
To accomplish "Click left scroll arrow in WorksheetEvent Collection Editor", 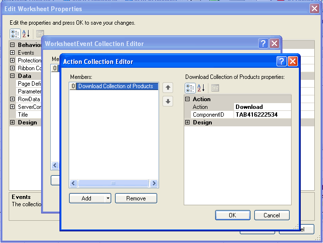I will click(55, 165).
